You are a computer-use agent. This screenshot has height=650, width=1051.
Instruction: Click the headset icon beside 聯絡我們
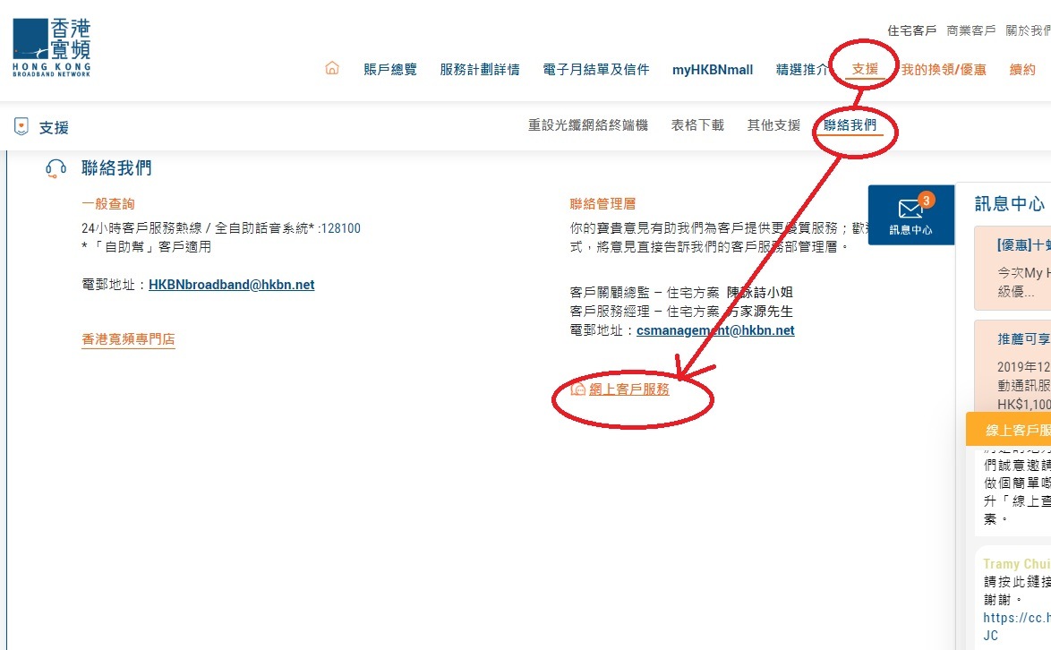click(56, 168)
